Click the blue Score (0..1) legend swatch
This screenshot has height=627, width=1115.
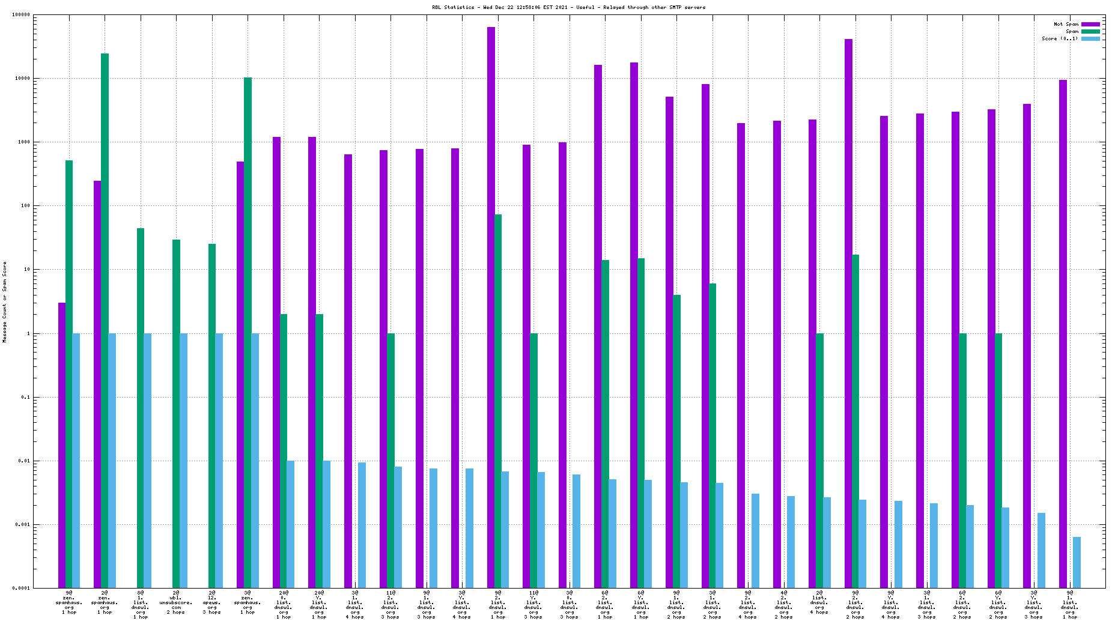pos(1090,38)
